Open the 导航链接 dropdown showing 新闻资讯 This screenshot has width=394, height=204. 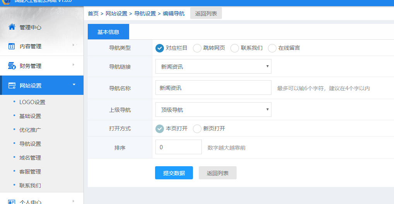[213, 66]
